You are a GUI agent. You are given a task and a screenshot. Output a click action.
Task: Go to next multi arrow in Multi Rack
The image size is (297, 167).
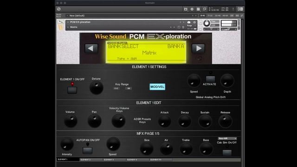pyautogui.click(x=196, y=15)
